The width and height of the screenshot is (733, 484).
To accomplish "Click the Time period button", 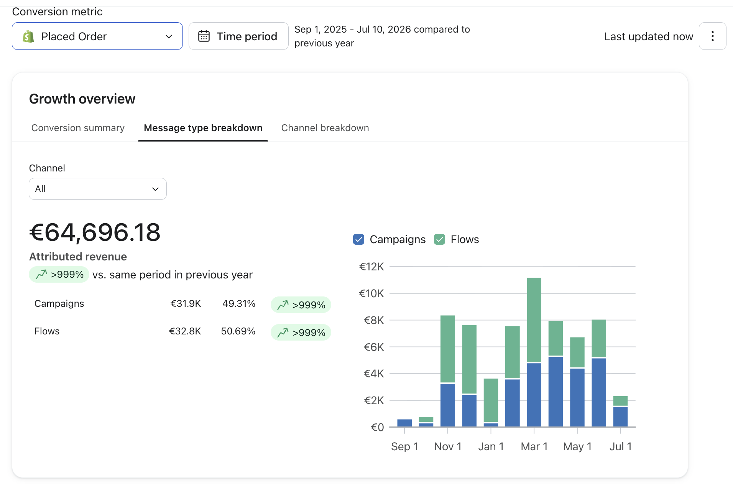I will (x=238, y=36).
